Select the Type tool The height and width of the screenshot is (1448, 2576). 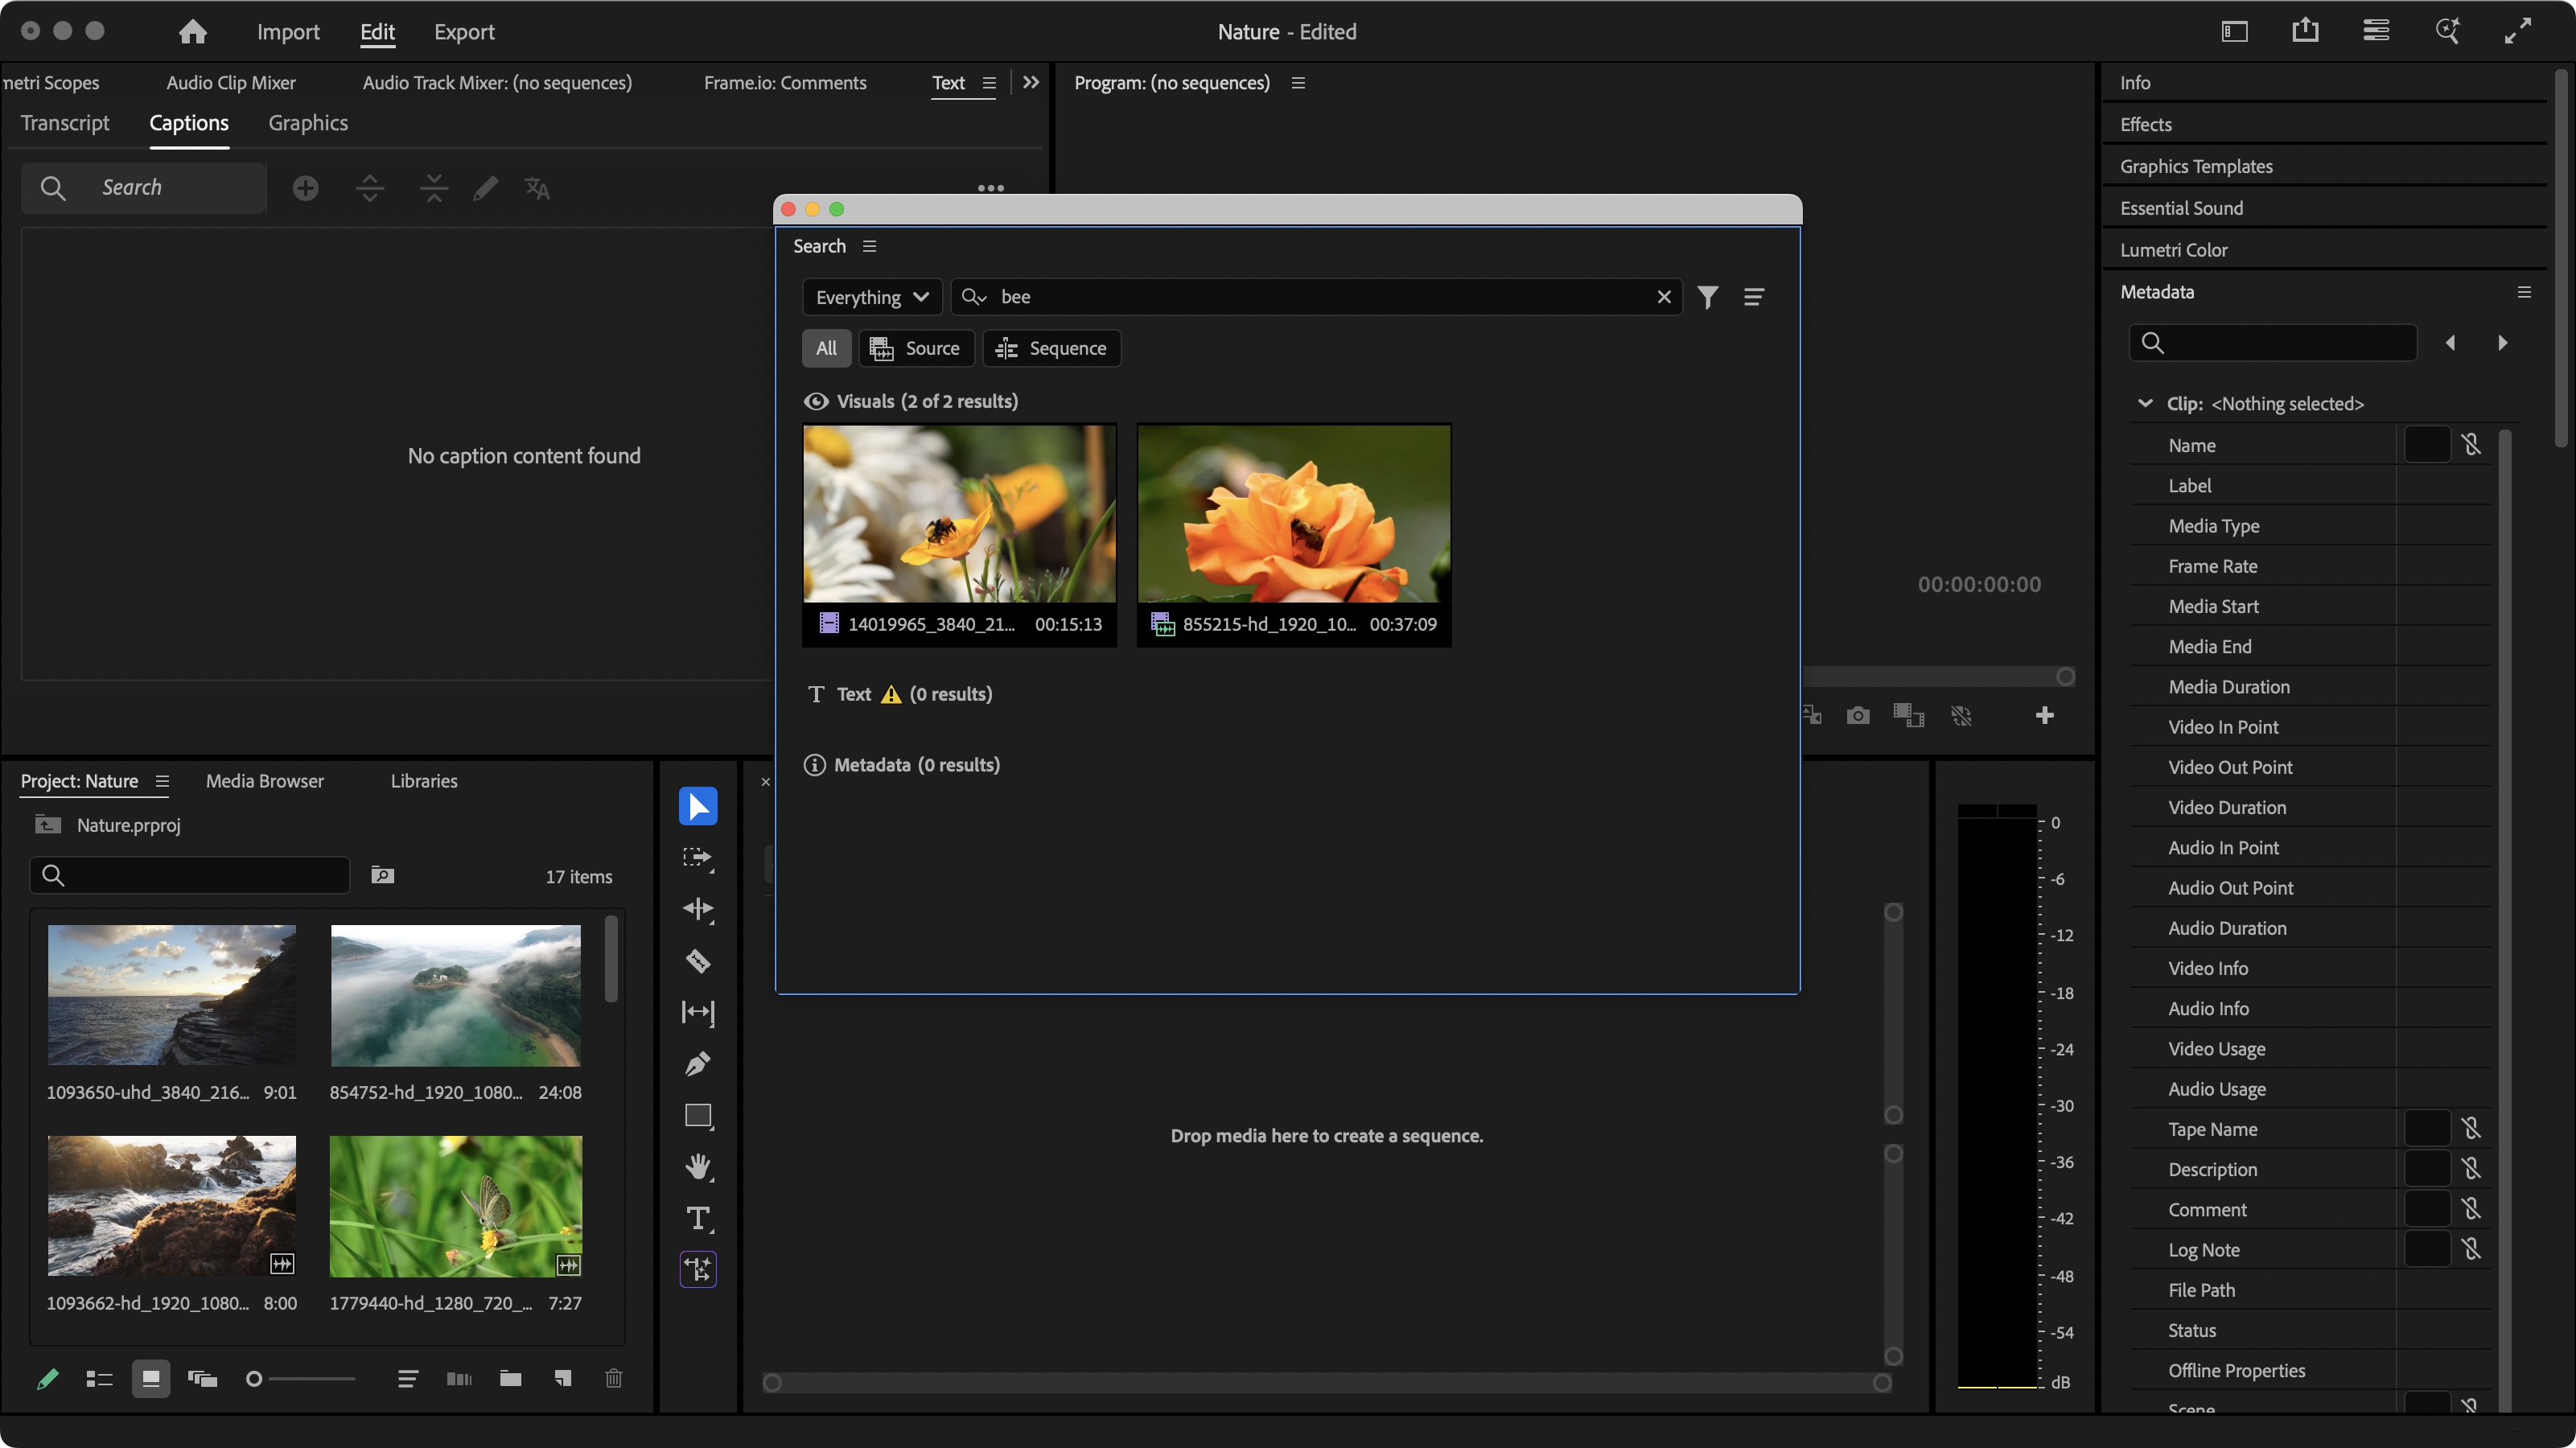[698, 1219]
